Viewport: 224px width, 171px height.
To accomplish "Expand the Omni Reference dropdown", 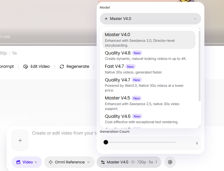I will [69, 162].
